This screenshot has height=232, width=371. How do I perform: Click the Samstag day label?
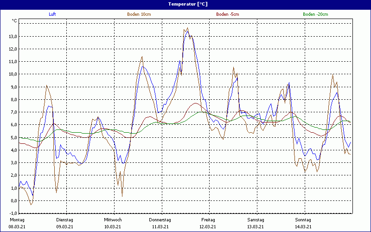click(x=256, y=220)
